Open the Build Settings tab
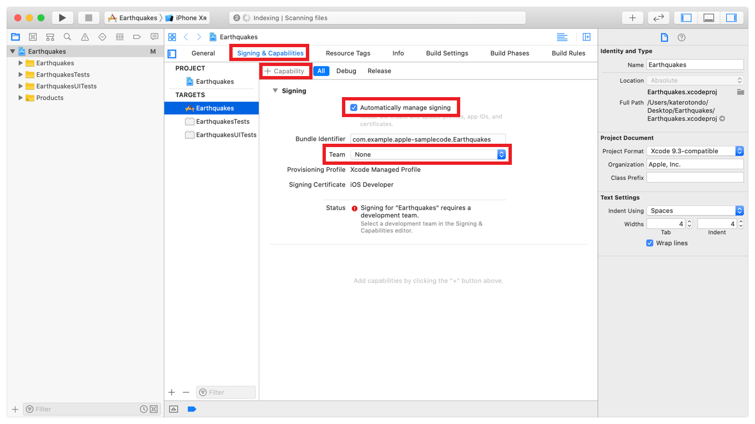This screenshot has height=424, width=755. 447,53
